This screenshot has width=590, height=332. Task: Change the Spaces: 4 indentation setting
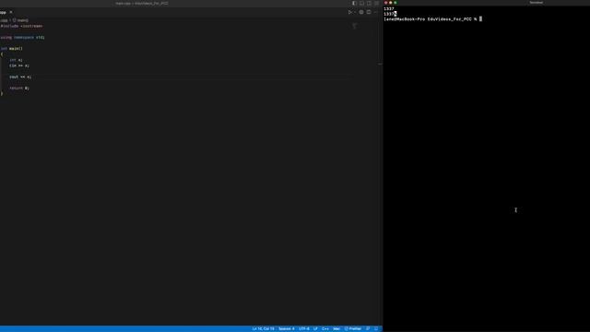tap(287, 328)
